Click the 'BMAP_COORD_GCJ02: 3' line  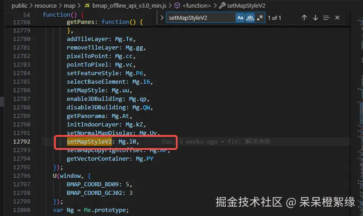(99, 193)
